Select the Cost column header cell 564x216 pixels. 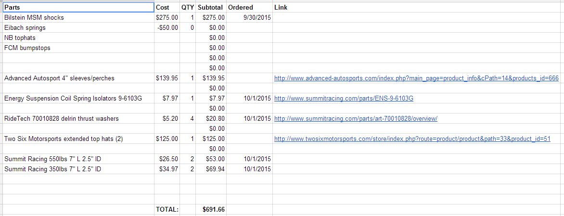click(x=167, y=7)
